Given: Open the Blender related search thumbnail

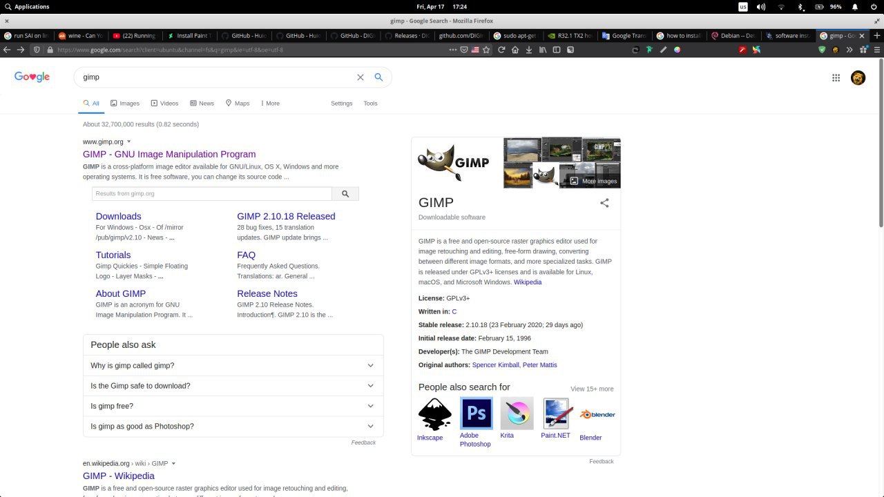Looking at the screenshot, I should 597,420.
